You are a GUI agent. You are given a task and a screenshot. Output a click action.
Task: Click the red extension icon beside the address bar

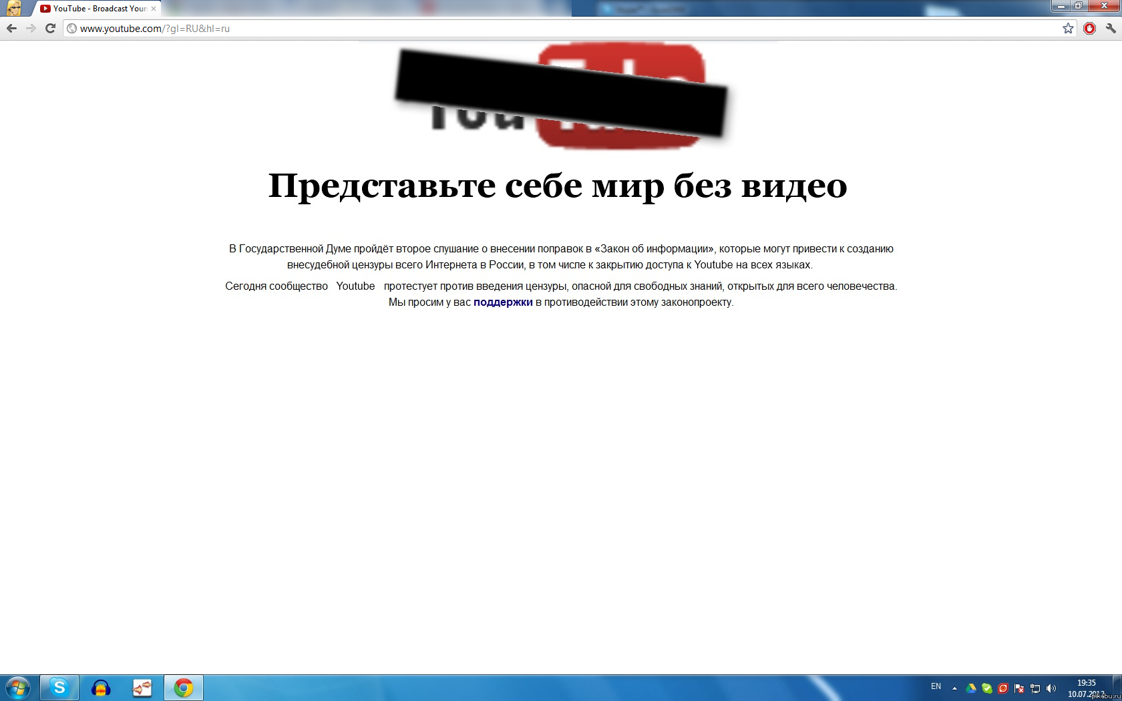tap(1090, 29)
